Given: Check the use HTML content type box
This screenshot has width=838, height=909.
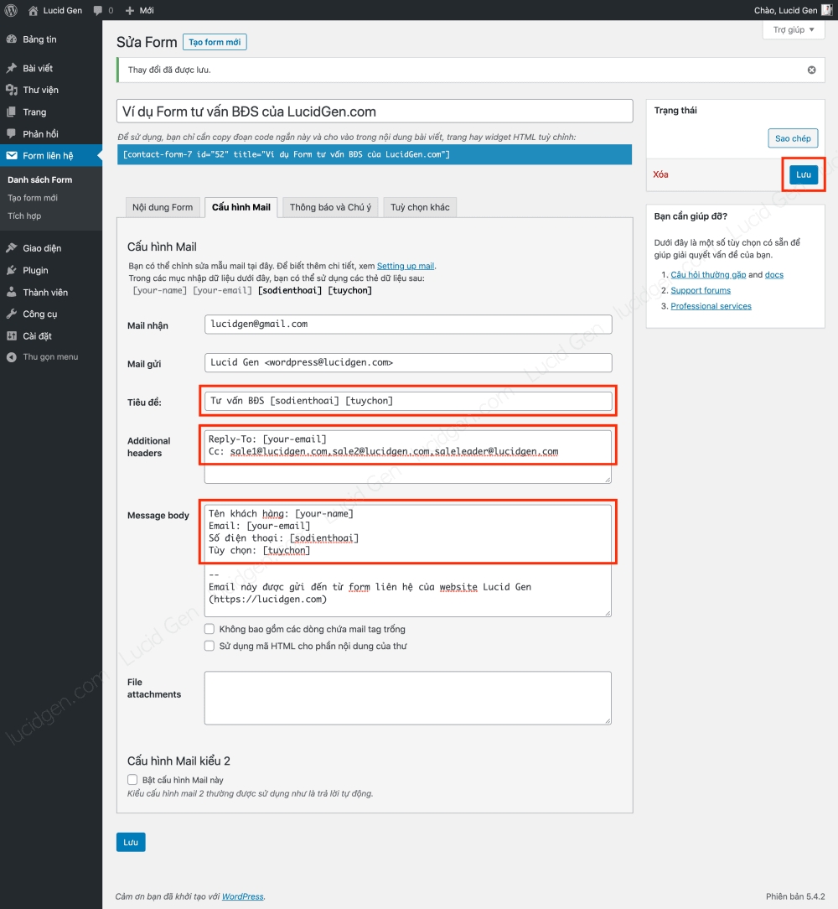Looking at the screenshot, I should [209, 647].
